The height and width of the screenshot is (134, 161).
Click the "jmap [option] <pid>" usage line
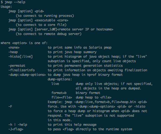pos(25,11)
